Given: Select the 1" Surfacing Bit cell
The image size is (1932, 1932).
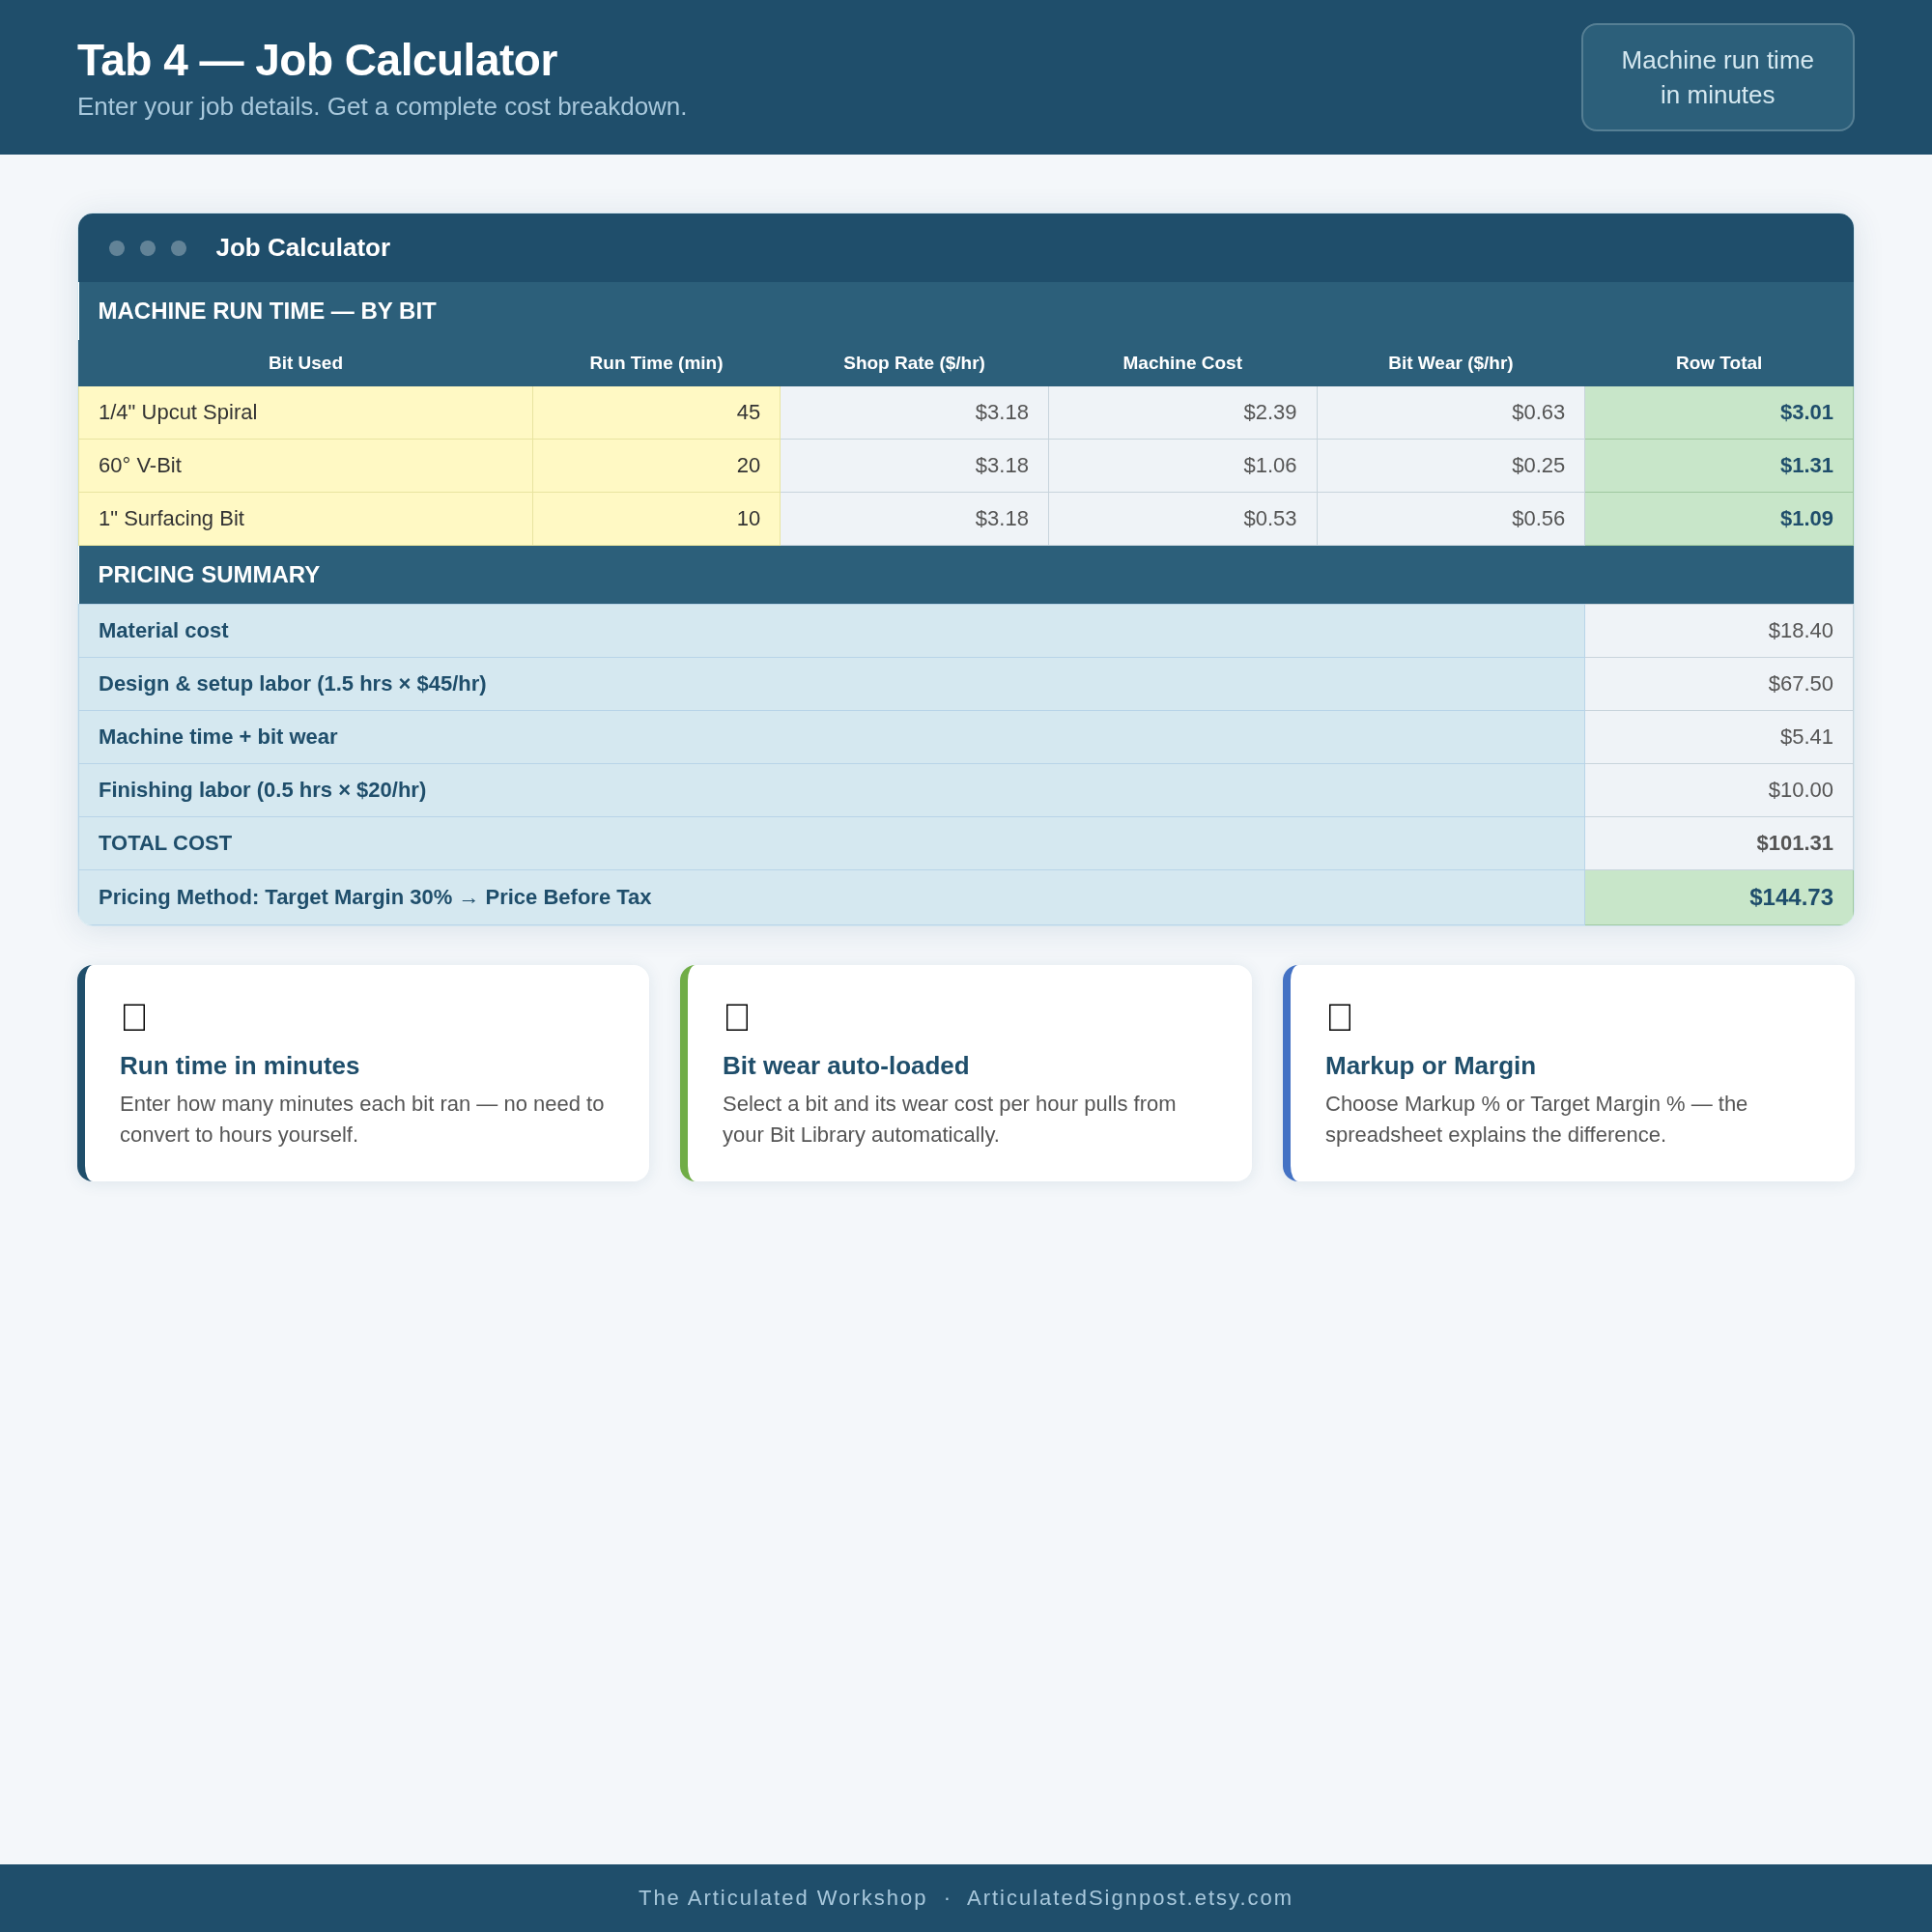Looking at the screenshot, I should (x=305, y=518).
